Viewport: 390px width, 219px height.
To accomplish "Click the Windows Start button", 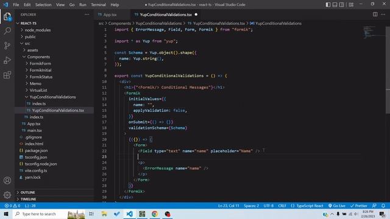I will [6, 214].
